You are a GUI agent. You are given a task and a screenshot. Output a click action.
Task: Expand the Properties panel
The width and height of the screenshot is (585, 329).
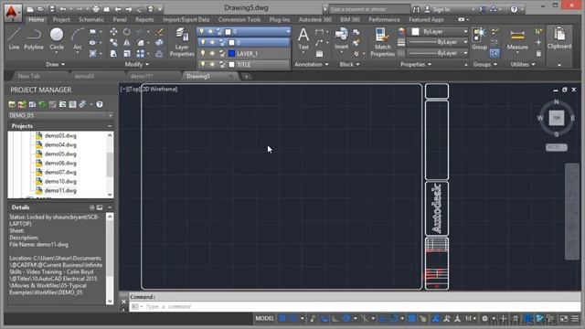tap(416, 65)
